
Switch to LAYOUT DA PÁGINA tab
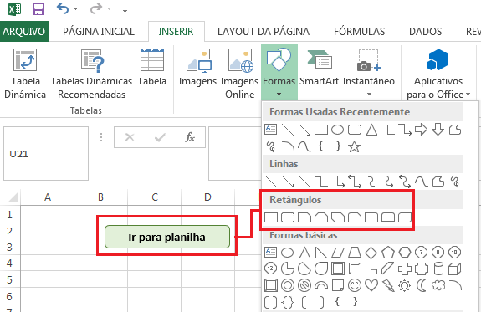pos(264,31)
